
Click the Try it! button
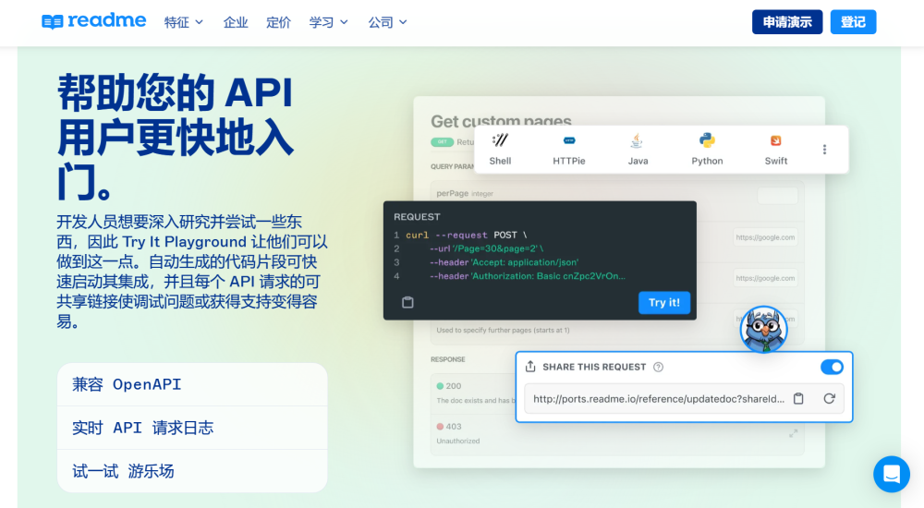click(664, 302)
